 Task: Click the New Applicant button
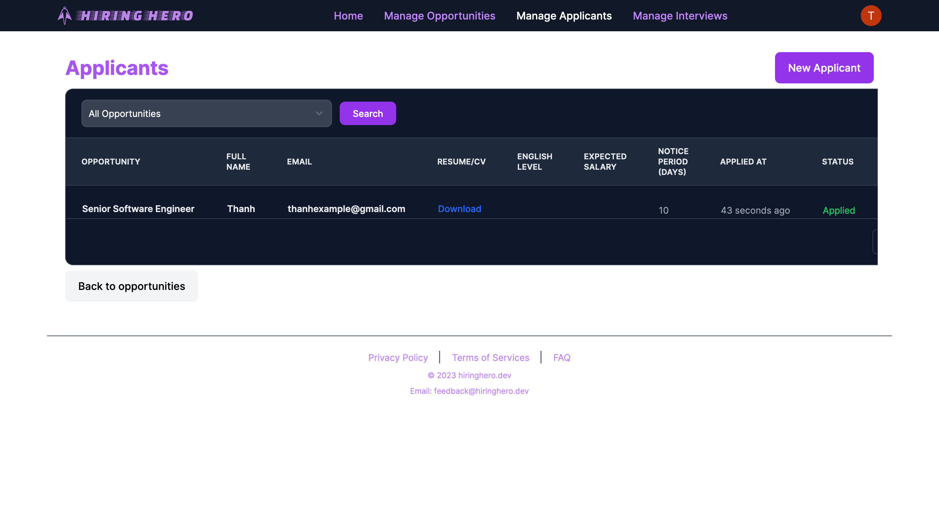coord(824,68)
